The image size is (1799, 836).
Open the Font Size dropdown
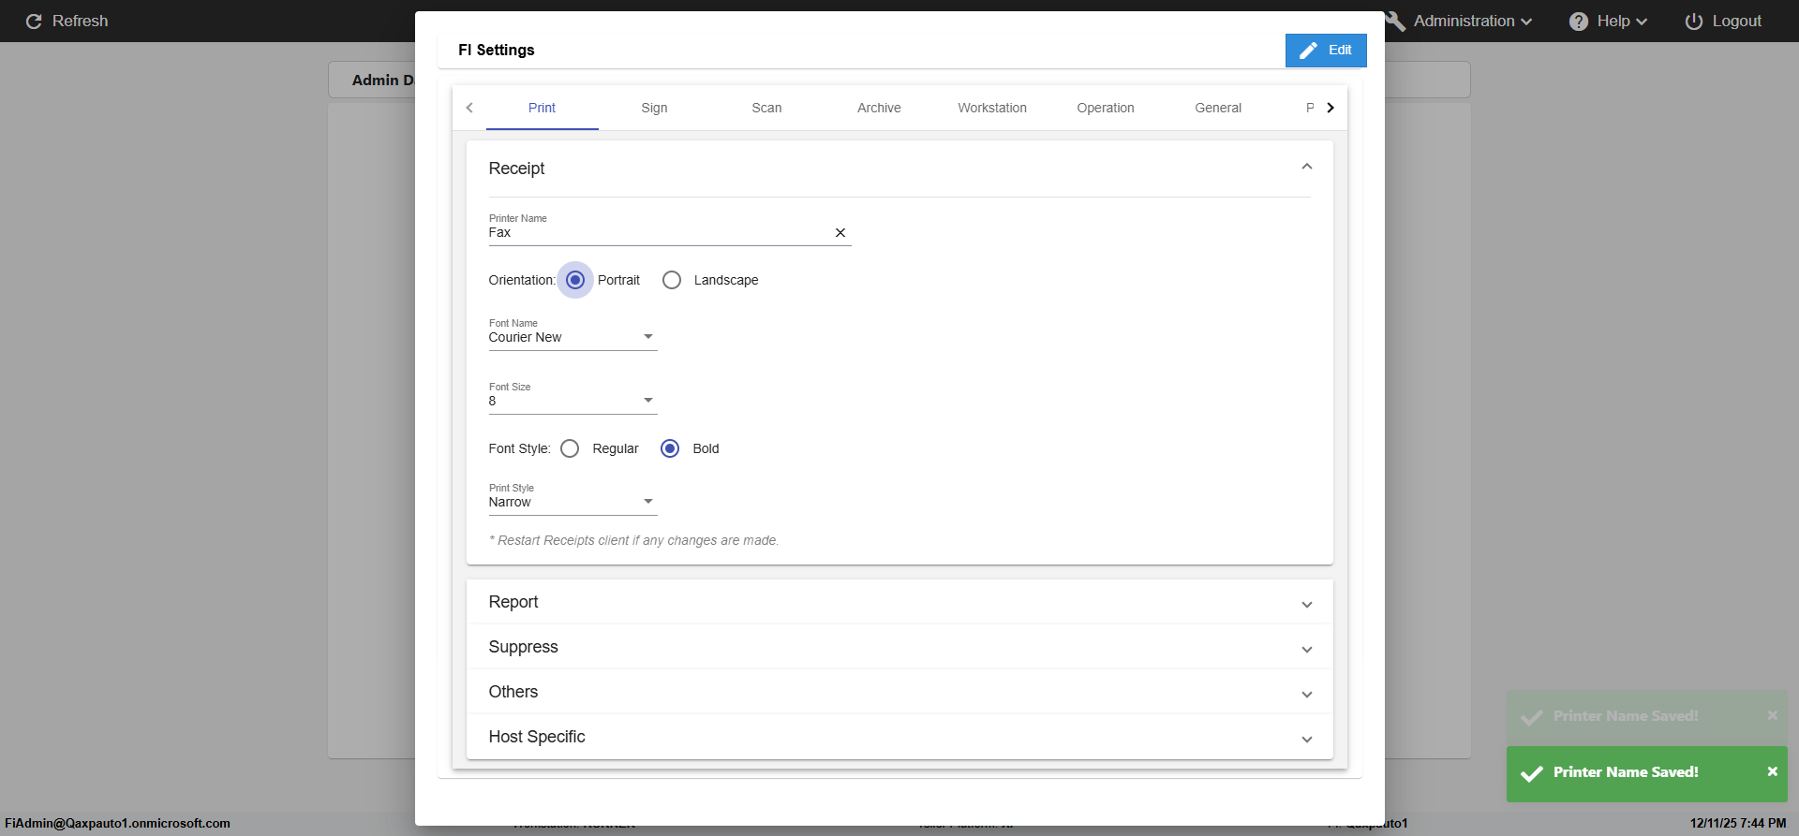[x=572, y=401]
